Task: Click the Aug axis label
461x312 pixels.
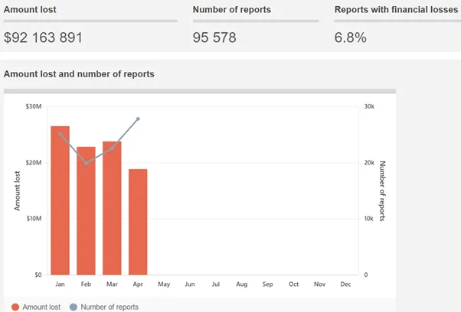Action: click(x=242, y=284)
